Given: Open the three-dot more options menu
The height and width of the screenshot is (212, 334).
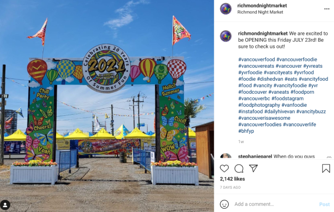Looking at the screenshot, I should coord(327,9).
